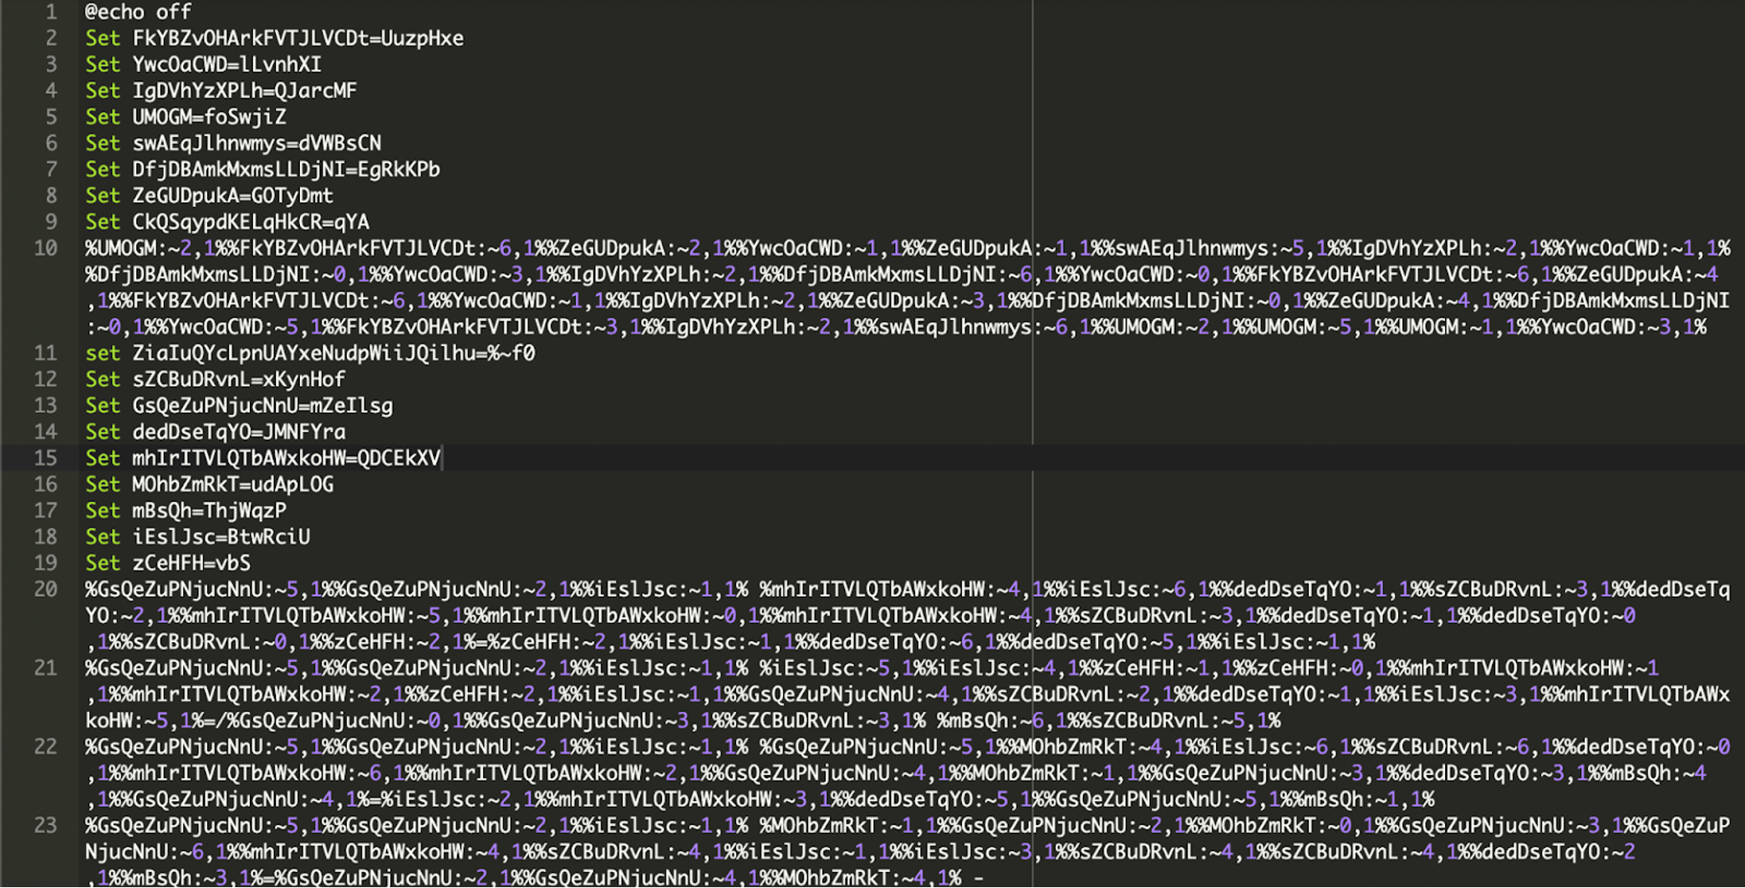Click 'MOhbZmRkT=udApLOG' on line 16

point(232,484)
